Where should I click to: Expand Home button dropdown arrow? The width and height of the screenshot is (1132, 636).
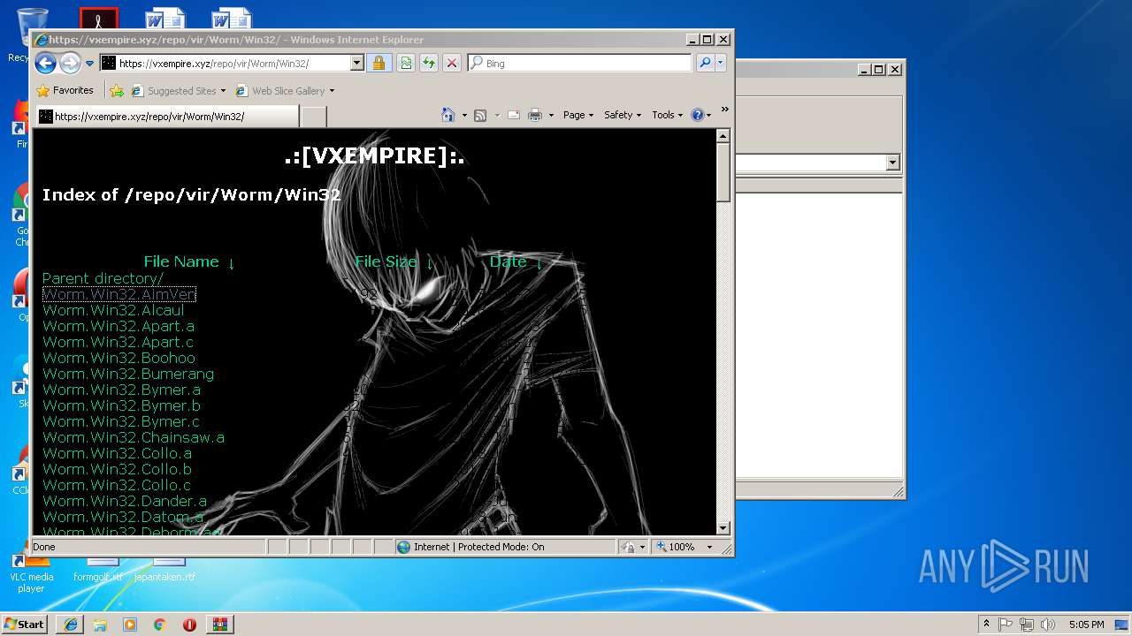pos(464,115)
